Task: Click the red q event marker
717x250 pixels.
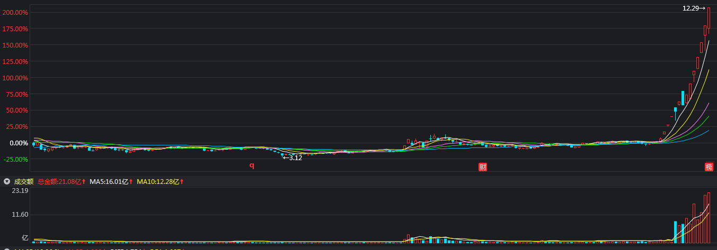Action: pos(252,165)
